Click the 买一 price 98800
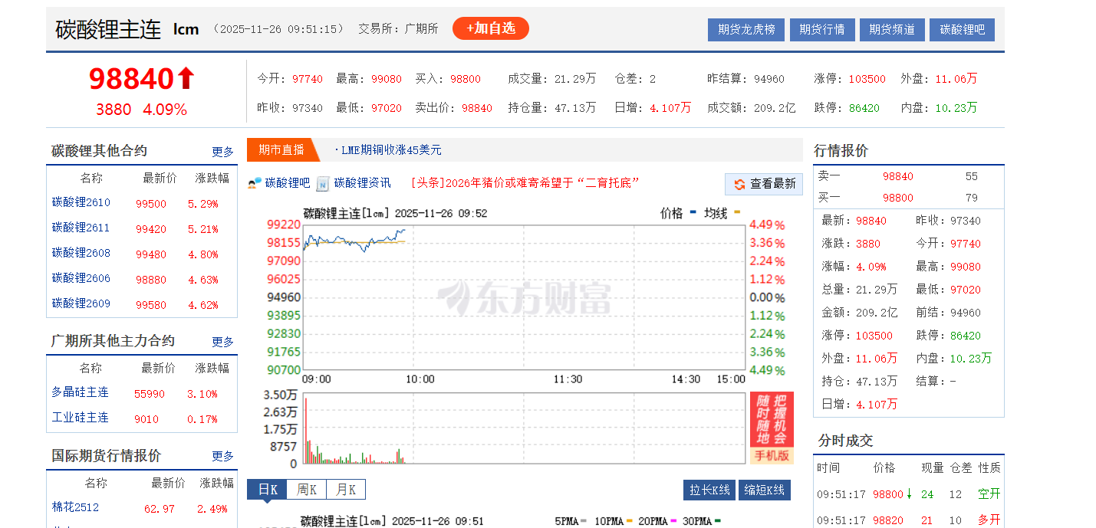Screen dimensions: 1096x528 pyautogui.click(x=897, y=198)
